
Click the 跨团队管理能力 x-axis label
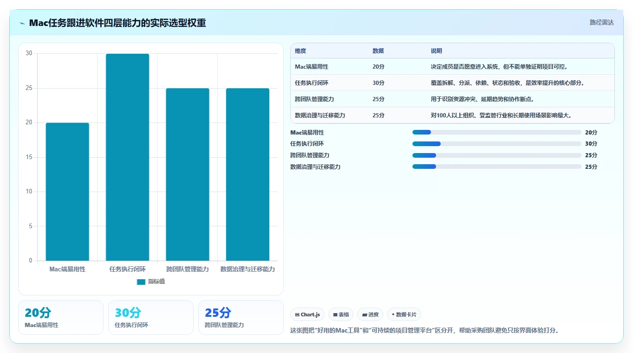188,269
